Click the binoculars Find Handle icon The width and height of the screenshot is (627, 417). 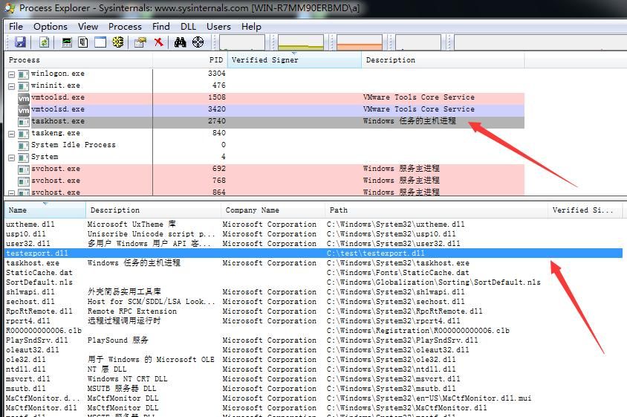coord(180,42)
